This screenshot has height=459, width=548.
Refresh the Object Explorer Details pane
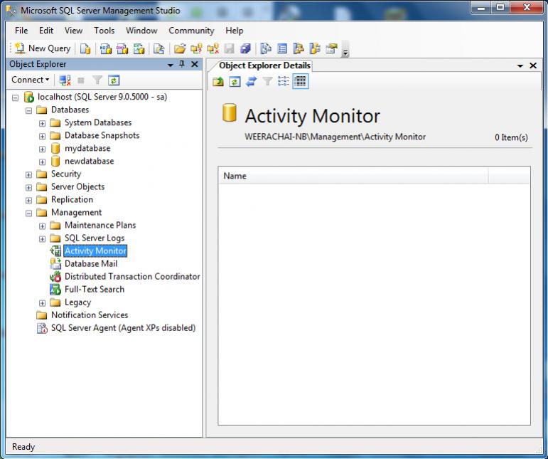(235, 82)
